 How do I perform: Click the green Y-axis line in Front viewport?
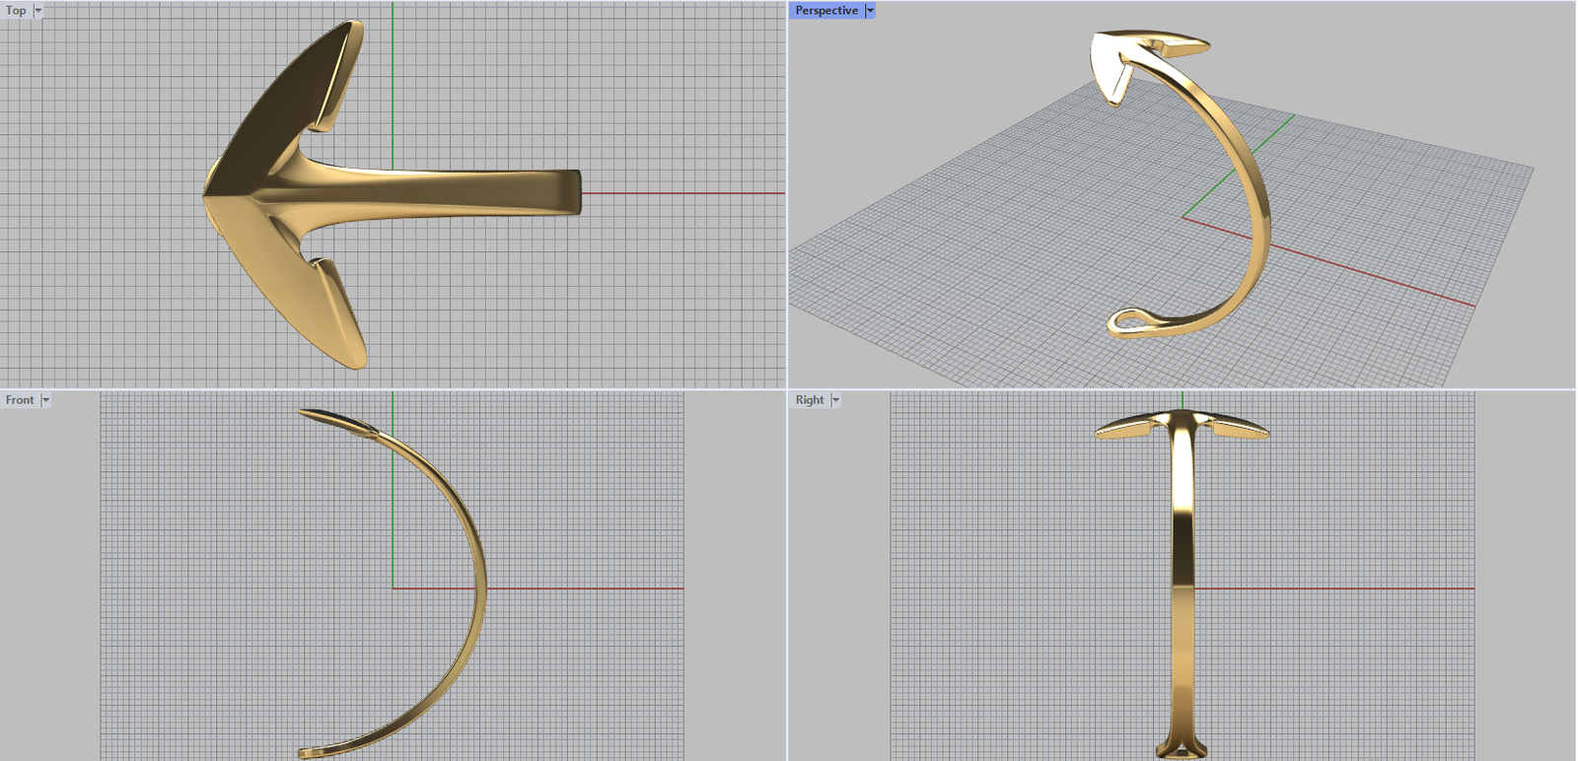point(393,513)
